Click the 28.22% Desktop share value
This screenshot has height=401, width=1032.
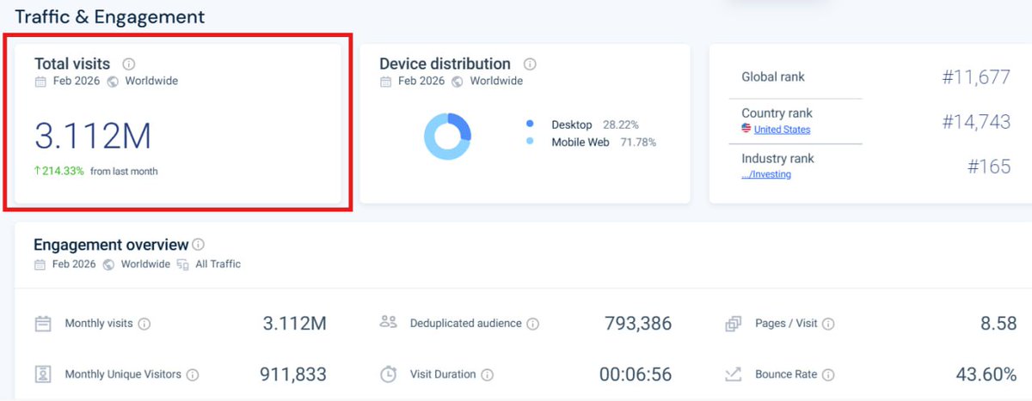pyautogui.click(x=621, y=125)
